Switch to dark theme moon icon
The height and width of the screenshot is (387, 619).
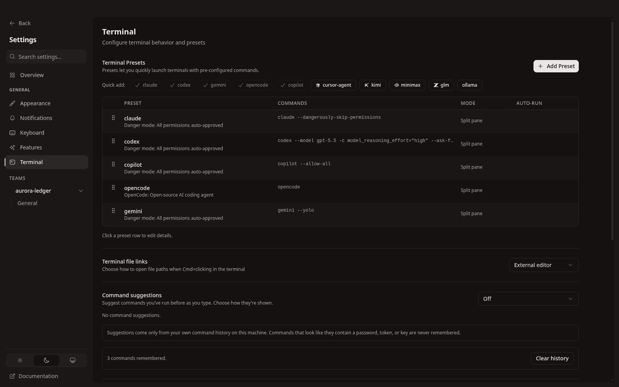click(x=46, y=360)
